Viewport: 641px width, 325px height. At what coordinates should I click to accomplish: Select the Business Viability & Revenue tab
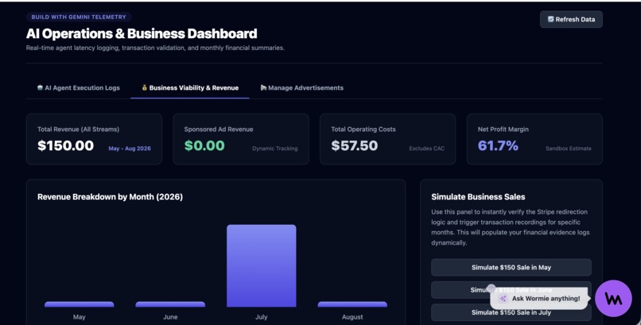tap(190, 87)
